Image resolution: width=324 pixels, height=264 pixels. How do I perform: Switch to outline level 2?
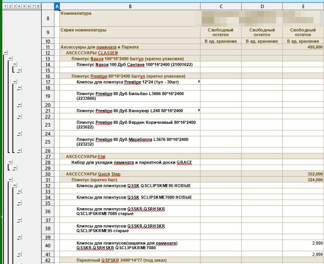10,6
